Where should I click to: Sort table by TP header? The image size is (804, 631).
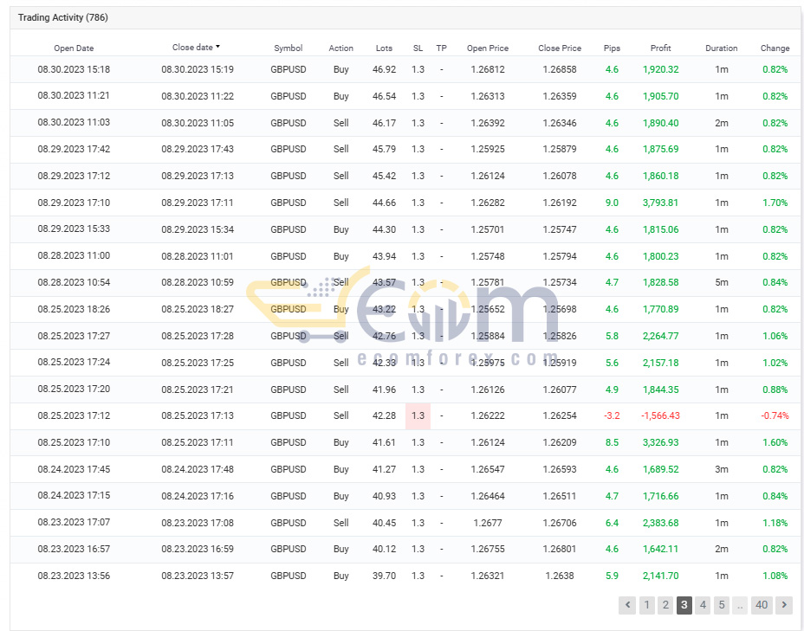(x=442, y=48)
